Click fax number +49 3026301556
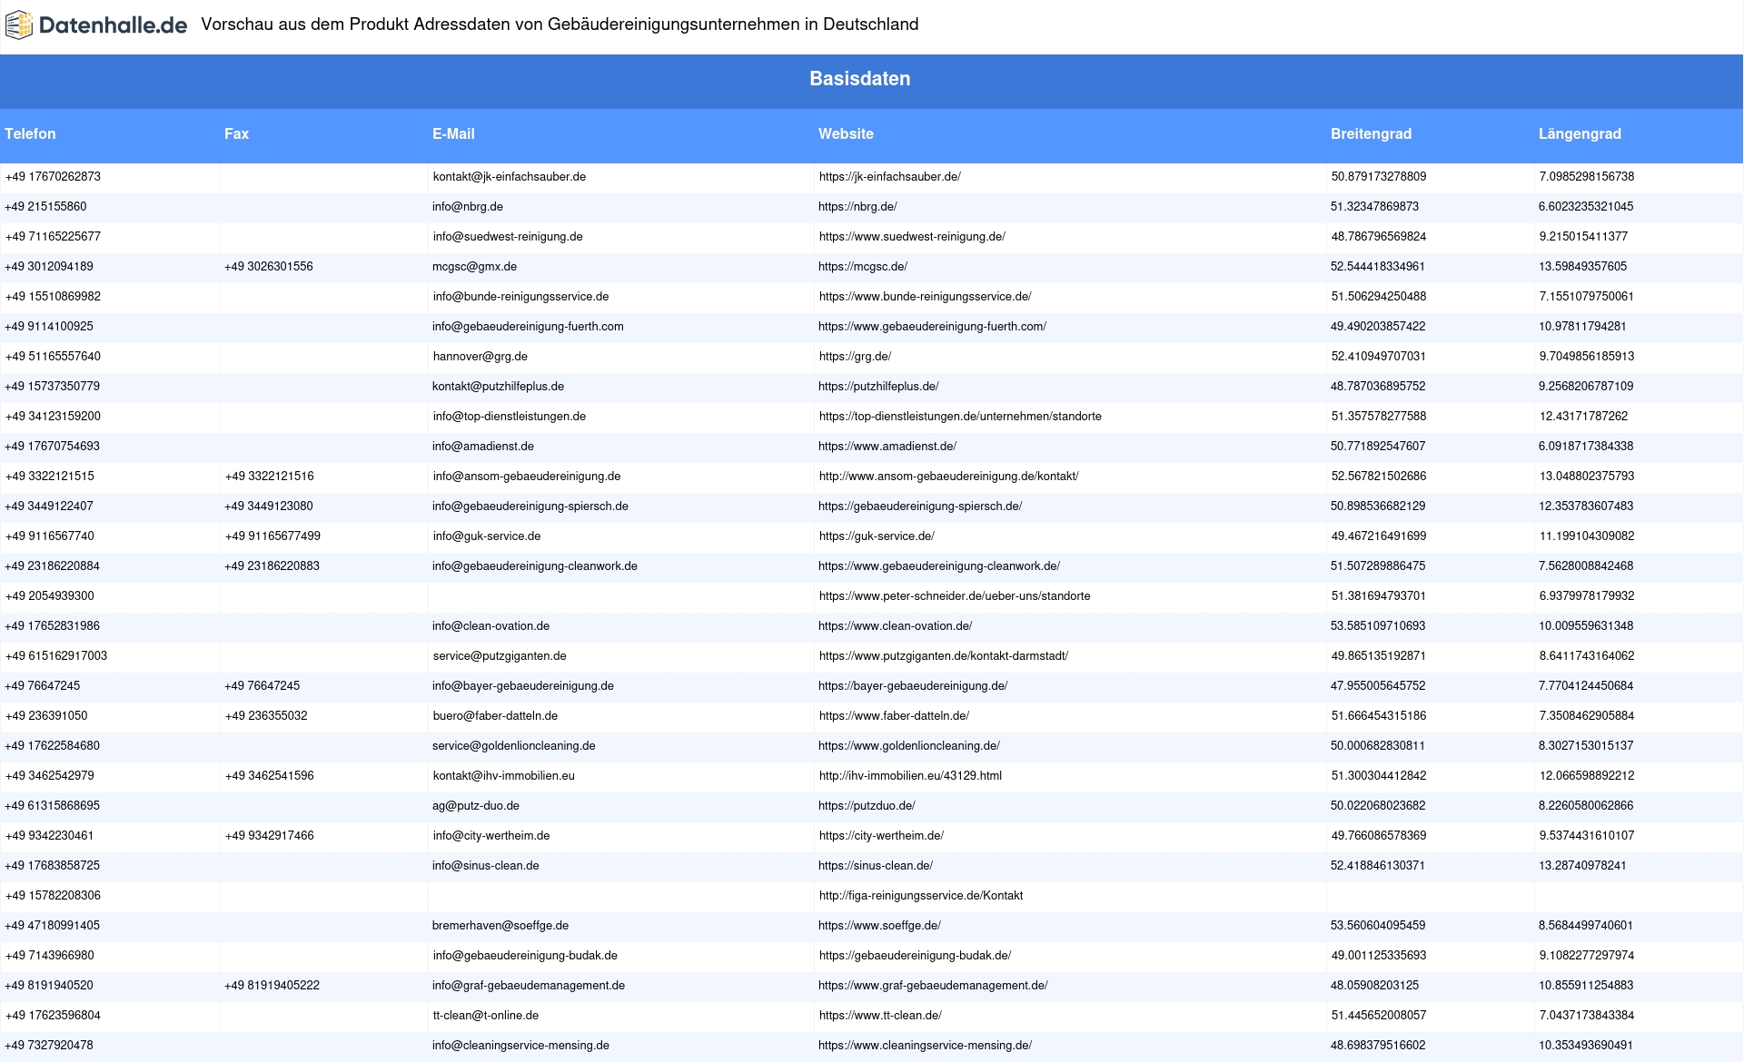 pyautogui.click(x=269, y=267)
